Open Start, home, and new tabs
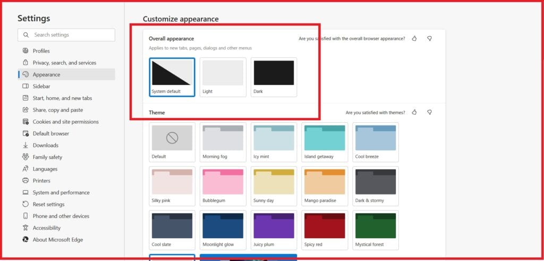 point(62,98)
